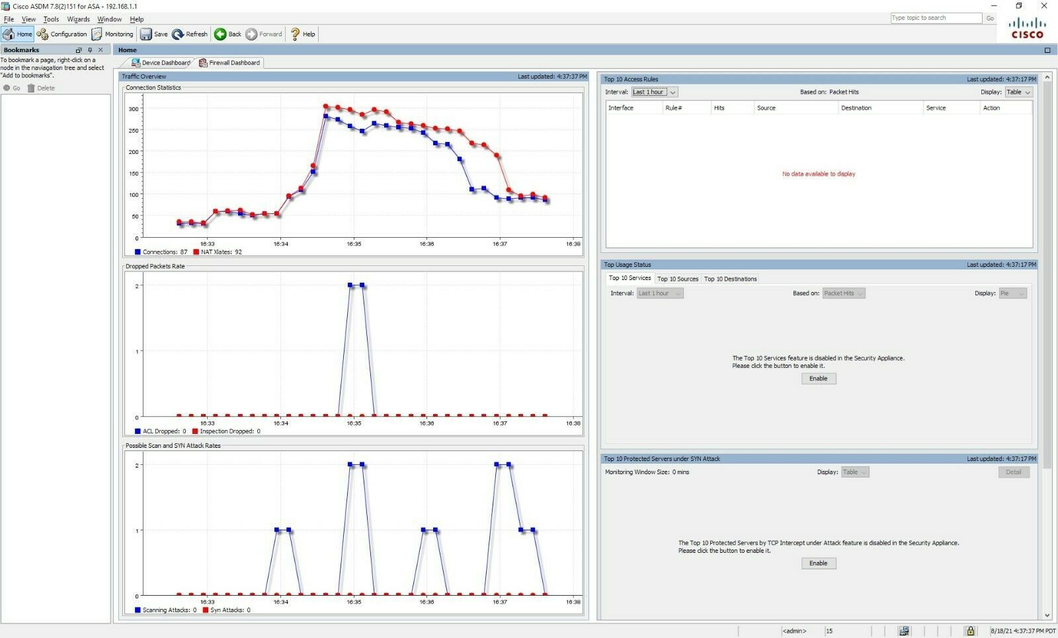Maximize the Home panel
Viewport: 1058px width, 638px height.
(1047, 50)
